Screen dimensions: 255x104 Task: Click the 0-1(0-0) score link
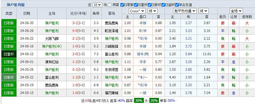pyautogui.click(x=79, y=70)
